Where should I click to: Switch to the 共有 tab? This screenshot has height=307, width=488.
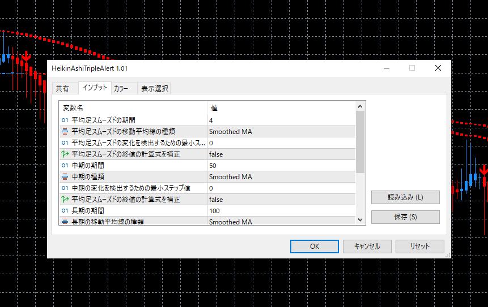click(x=62, y=88)
